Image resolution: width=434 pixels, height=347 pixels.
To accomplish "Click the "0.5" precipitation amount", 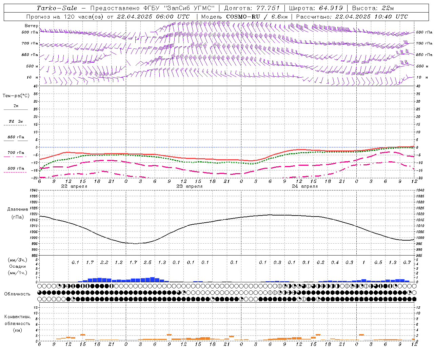I will [x=378, y=262].
